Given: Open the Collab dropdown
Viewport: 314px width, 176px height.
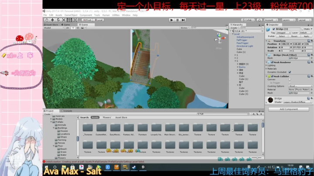Looking at the screenshot, I should [x=248, y=20].
